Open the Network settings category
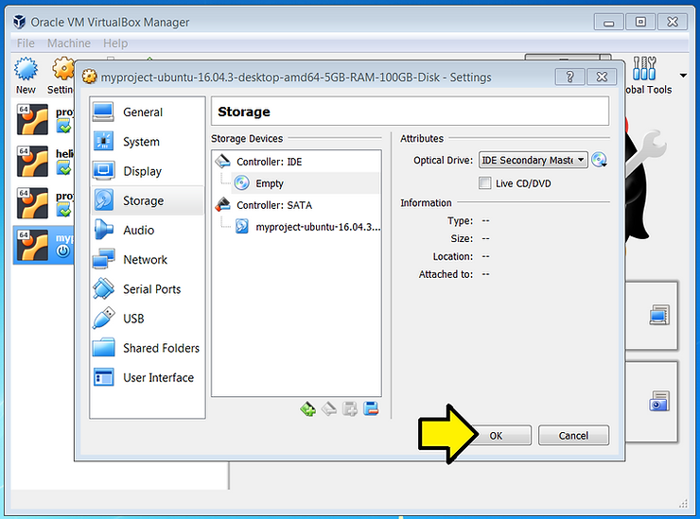The width and height of the screenshot is (700, 519). tap(147, 259)
